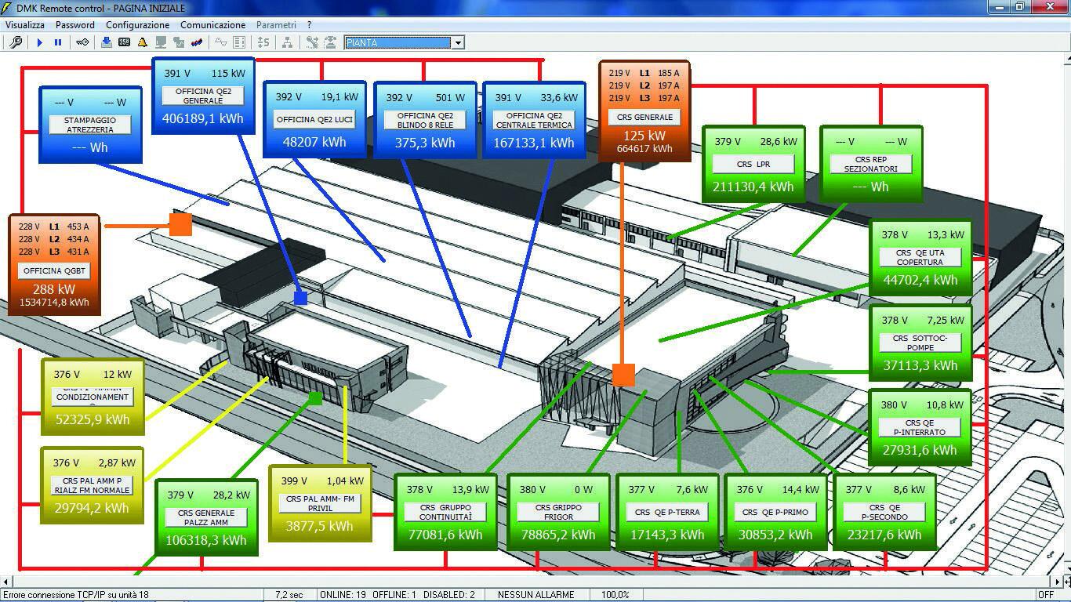Click the STAMPAGGIO ATREZZERIA button
1071x602 pixels.
(x=89, y=125)
